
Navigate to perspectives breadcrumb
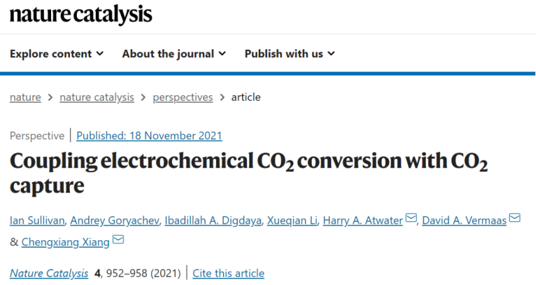(183, 97)
